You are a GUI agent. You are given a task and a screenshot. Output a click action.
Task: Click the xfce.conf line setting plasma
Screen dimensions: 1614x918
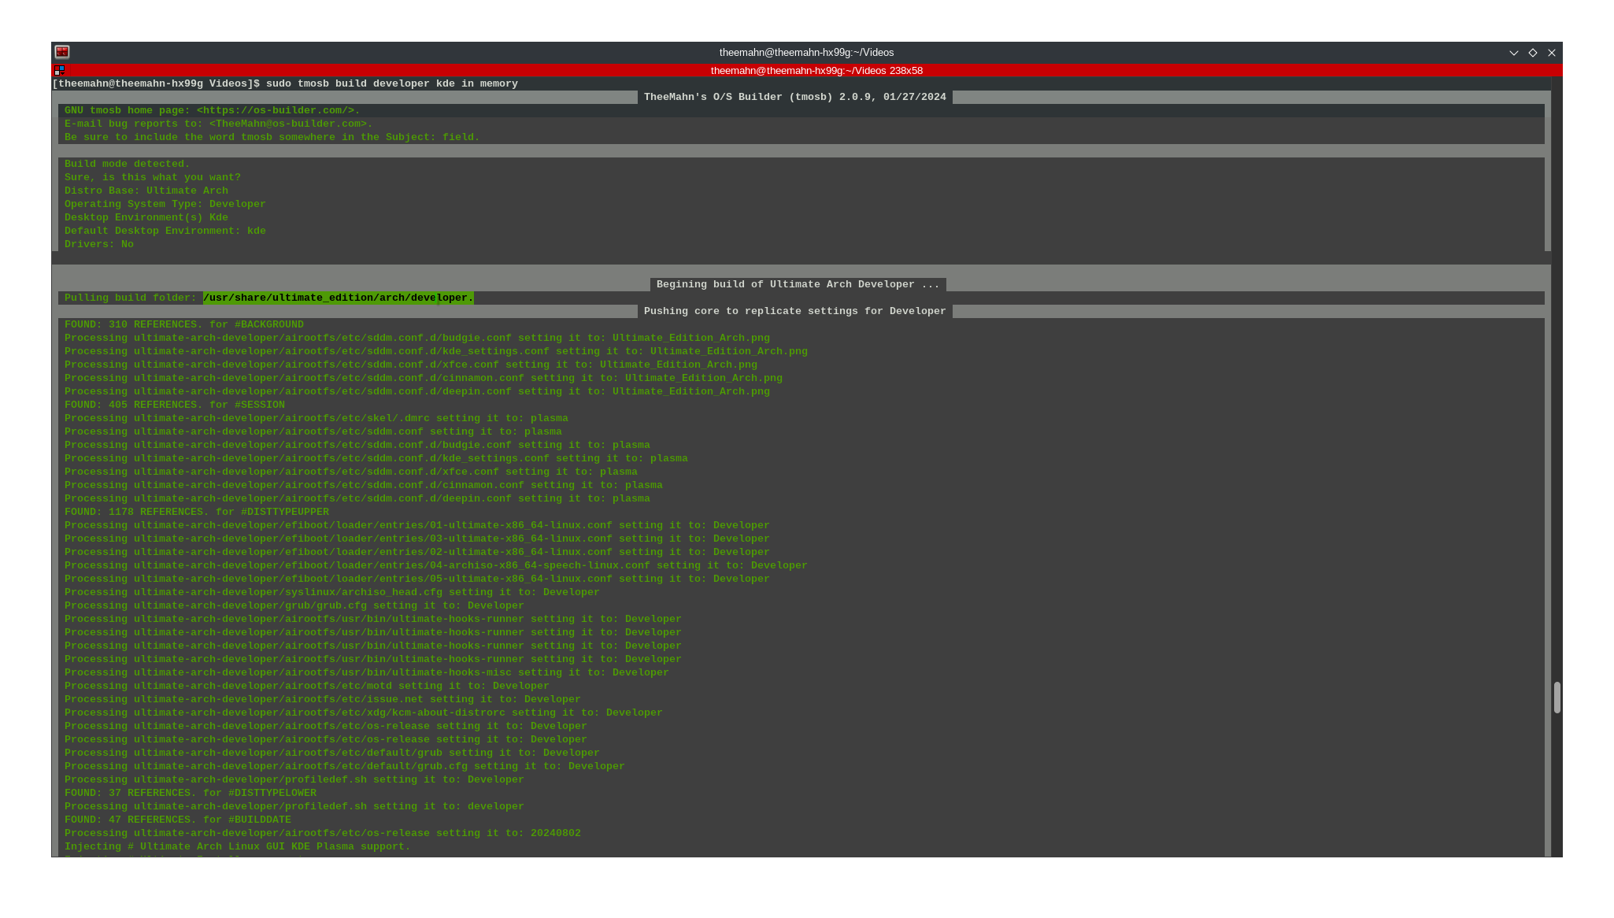tap(351, 472)
